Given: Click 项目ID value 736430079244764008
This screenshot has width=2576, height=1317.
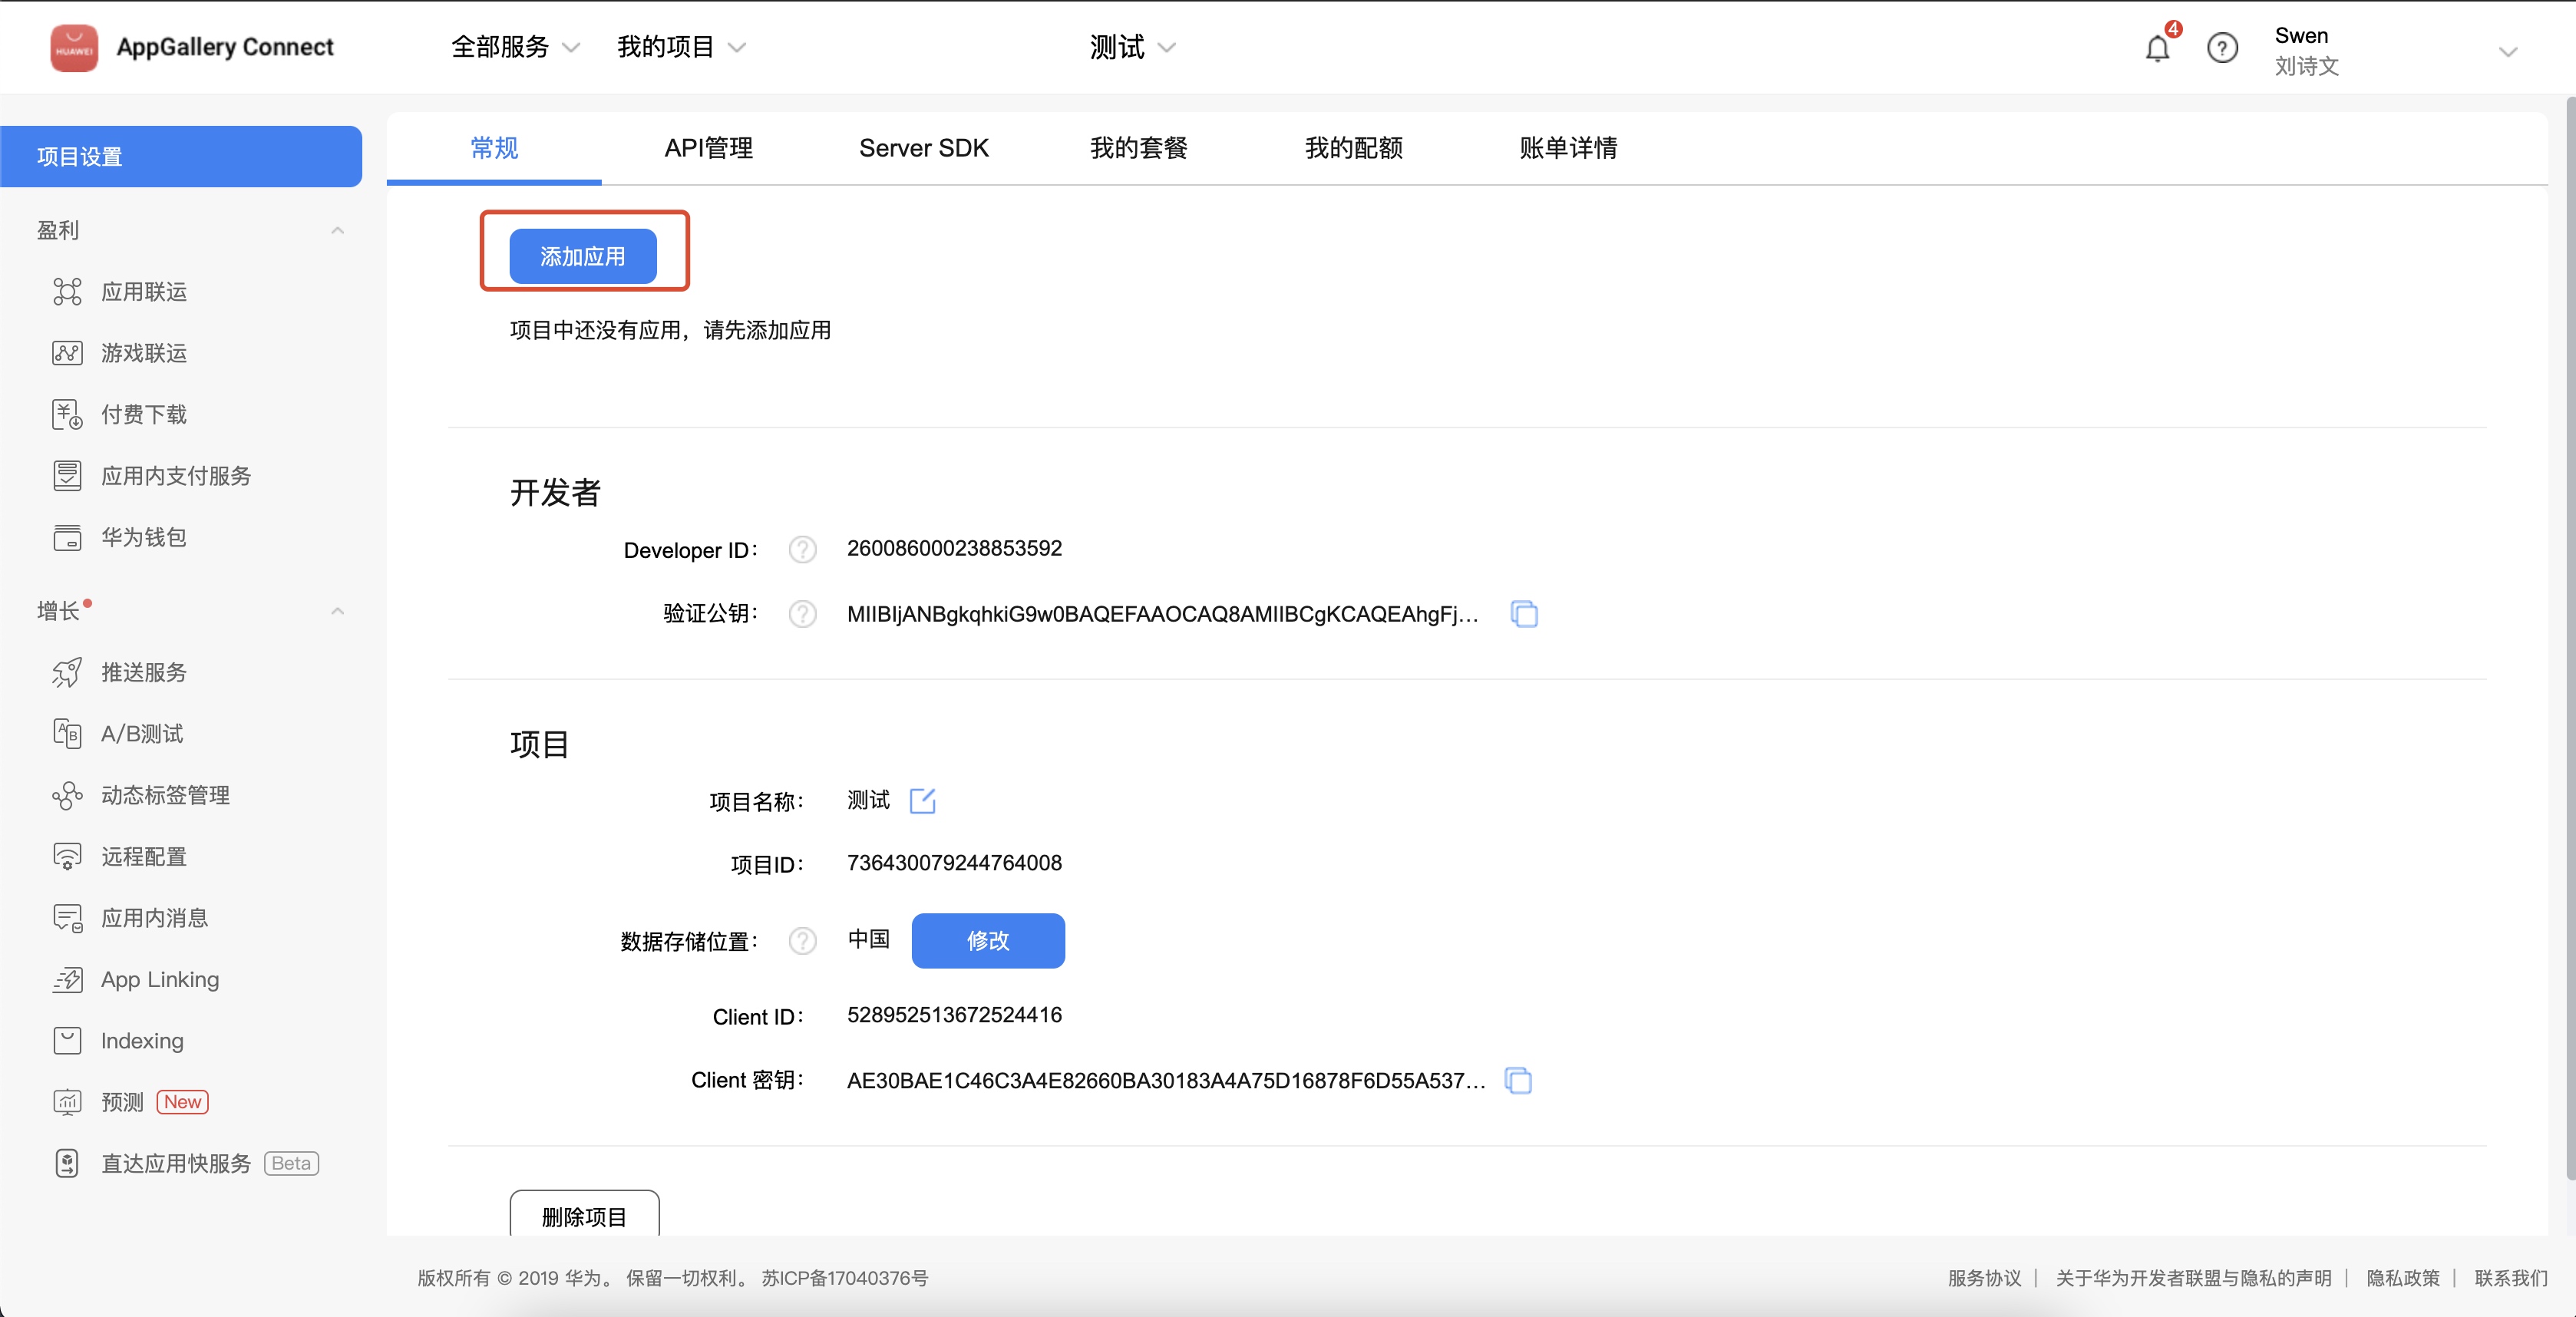Looking at the screenshot, I should [x=954, y=862].
